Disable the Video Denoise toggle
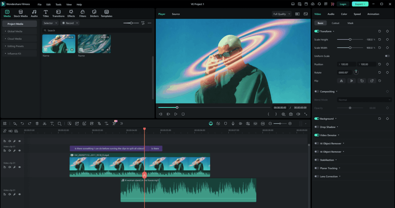This screenshot has width=395, height=208. 317,135
